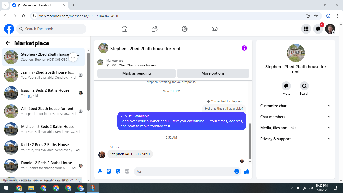Viewport: 343px width, 193px height.
Task: Open a new browser tab
Action: (73, 5)
